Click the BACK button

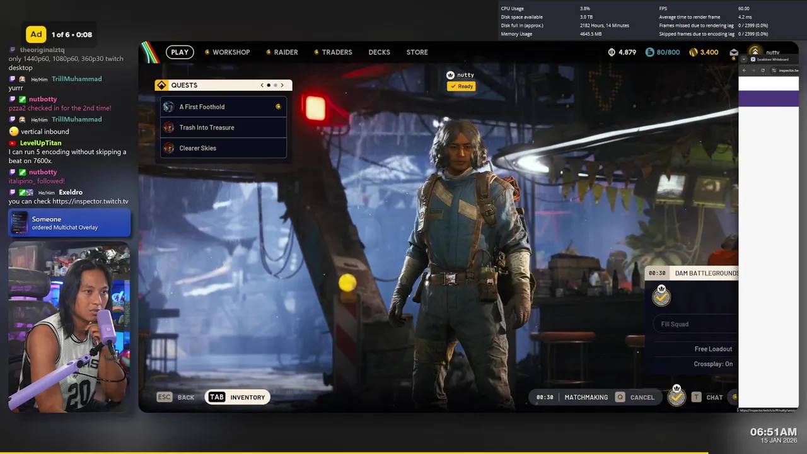click(186, 397)
